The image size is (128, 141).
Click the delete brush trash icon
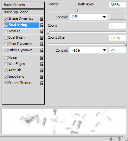(119, 139)
